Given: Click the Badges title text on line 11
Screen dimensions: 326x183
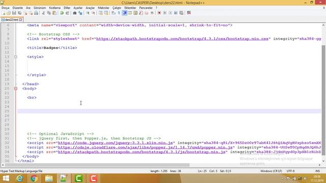Looking at the screenshot, I should 51,48.
